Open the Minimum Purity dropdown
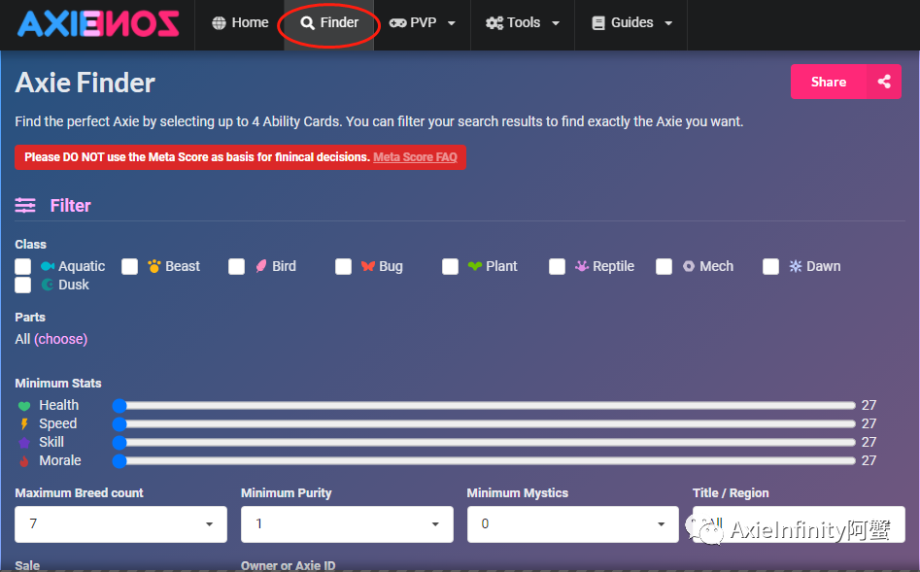Image resolution: width=920 pixels, height=572 pixels. tap(347, 523)
